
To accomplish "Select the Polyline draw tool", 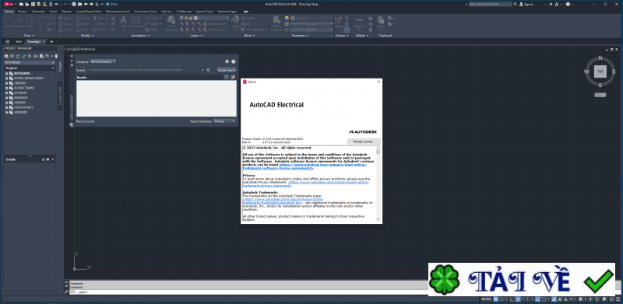I will [x=17, y=22].
